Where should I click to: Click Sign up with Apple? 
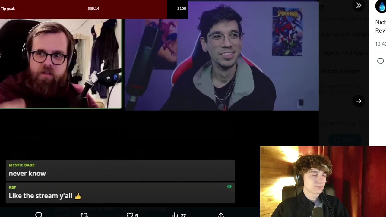tap(345, 53)
